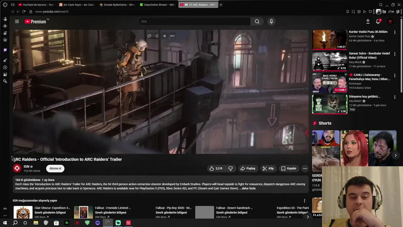The image size is (403, 227).
Task: Switch to Donate ByNoGame tab
Action: click(x=117, y=5)
